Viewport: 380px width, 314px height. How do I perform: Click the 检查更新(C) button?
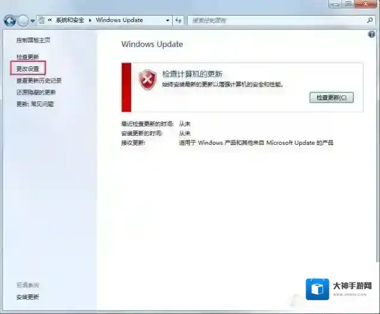pyautogui.click(x=331, y=98)
